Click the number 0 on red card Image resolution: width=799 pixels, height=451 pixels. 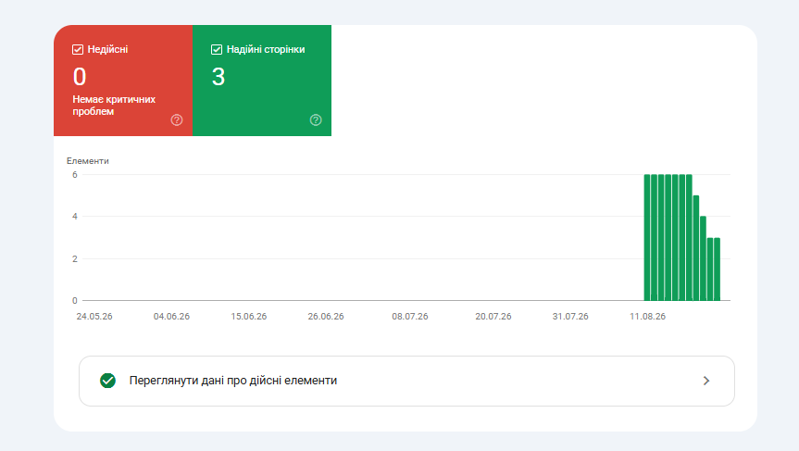coord(80,77)
